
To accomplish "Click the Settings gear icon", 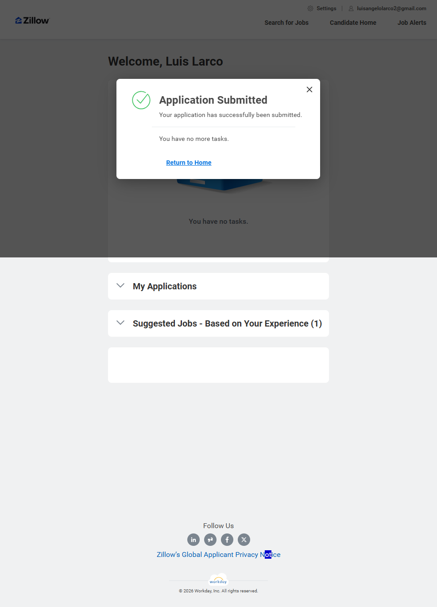I will tap(310, 8).
